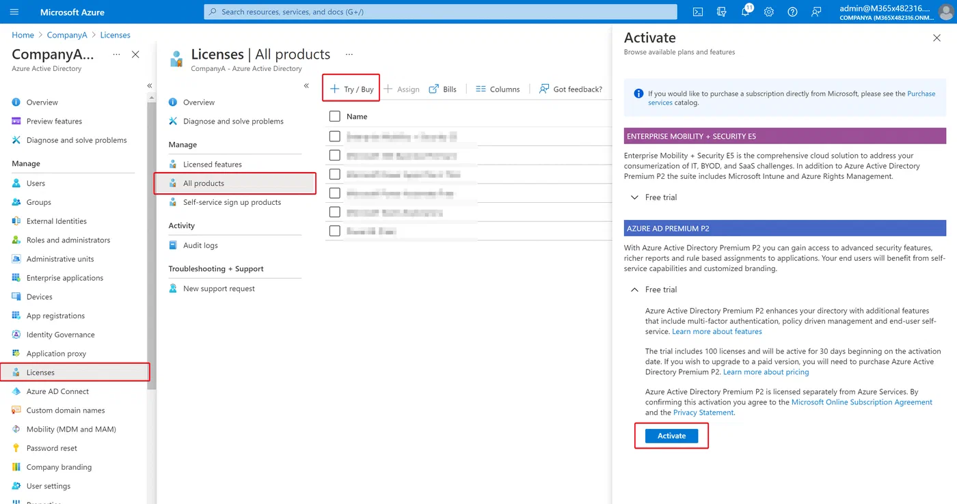The height and width of the screenshot is (504, 957).
Task: Open more options beside Licenses All products title
Action: (349, 55)
